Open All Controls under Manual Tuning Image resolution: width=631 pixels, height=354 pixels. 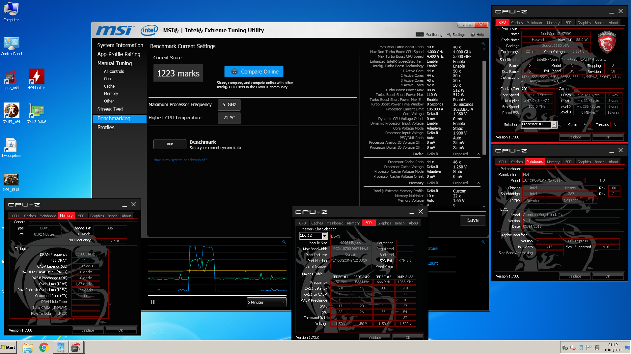coord(114,71)
